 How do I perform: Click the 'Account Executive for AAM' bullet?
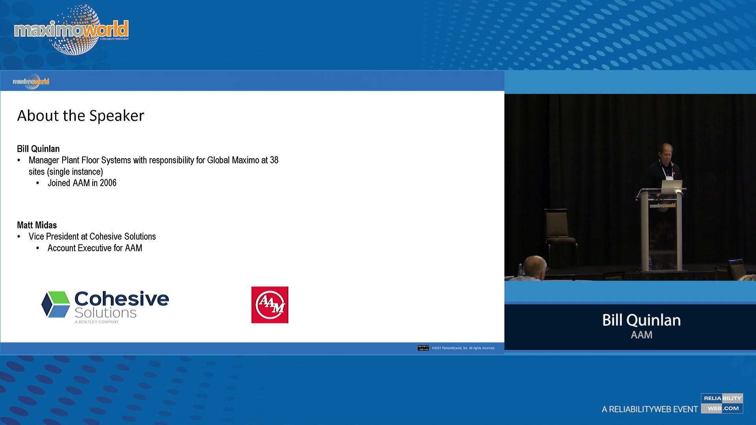[x=94, y=248]
